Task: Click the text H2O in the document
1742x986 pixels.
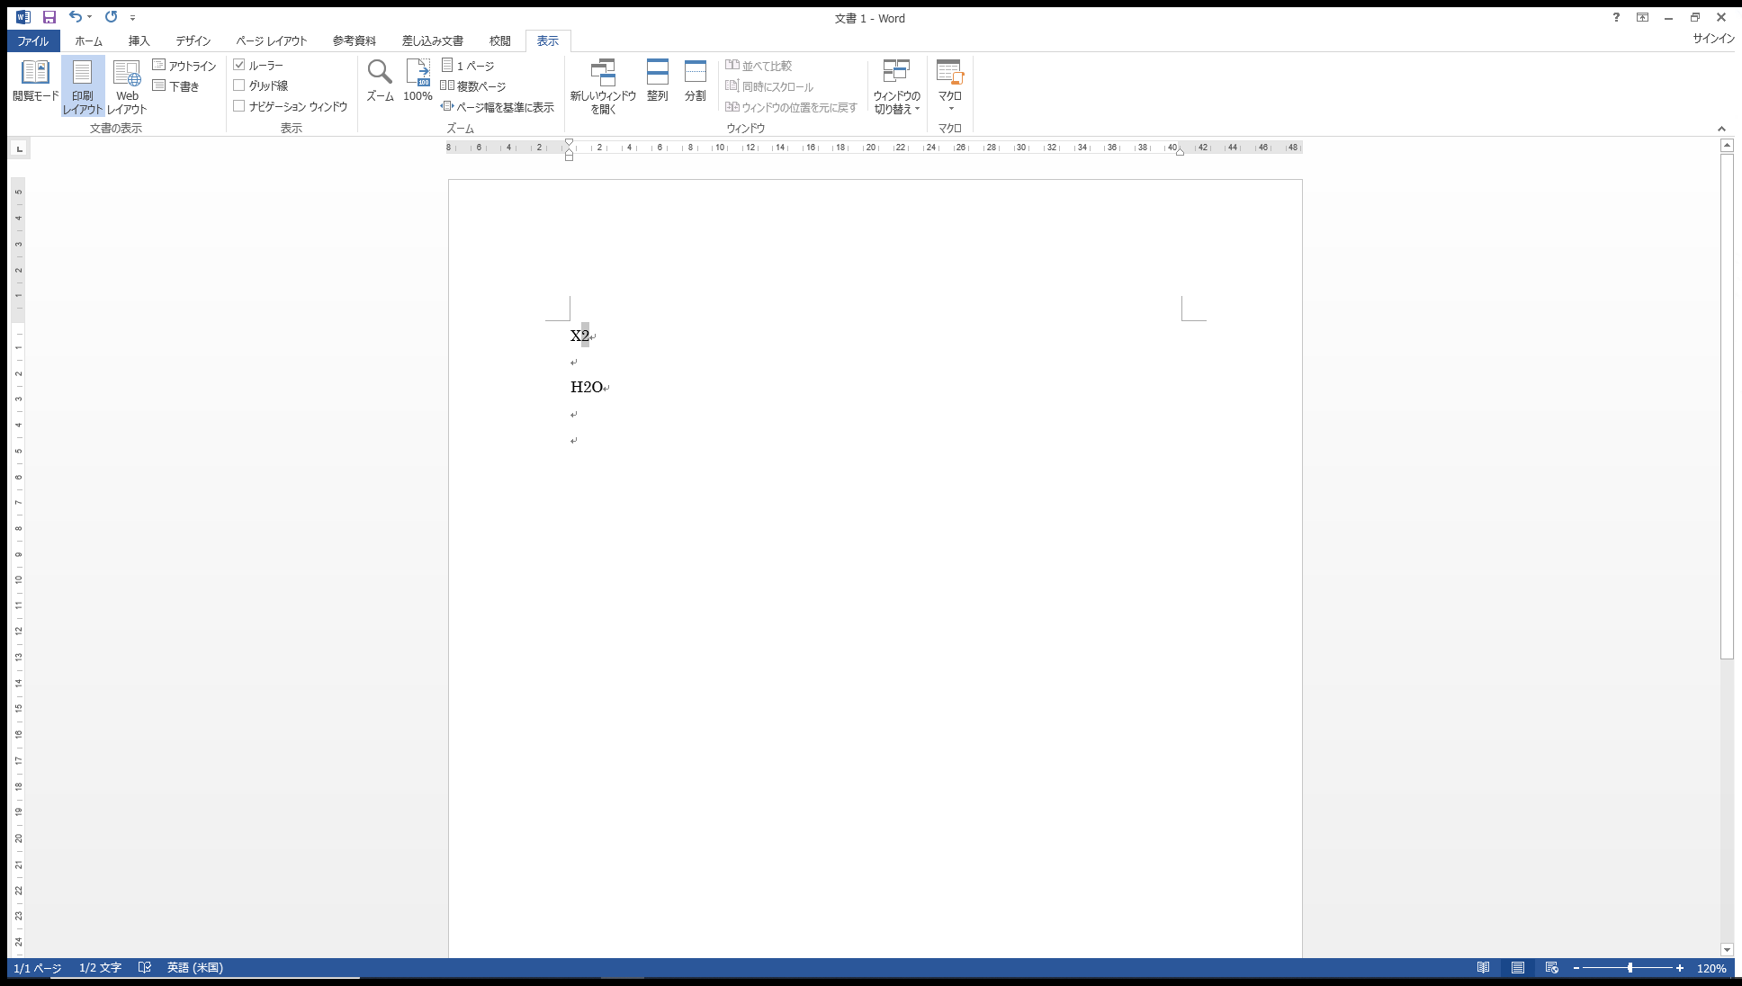Action: click(x=587, y=387)
